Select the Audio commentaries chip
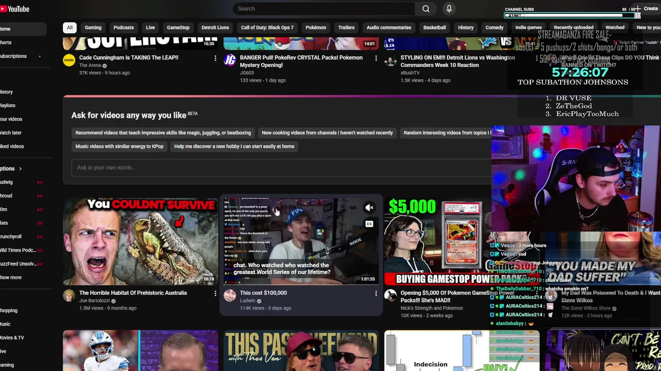This screenshot has height=371, width=661. tap(389, 27)
